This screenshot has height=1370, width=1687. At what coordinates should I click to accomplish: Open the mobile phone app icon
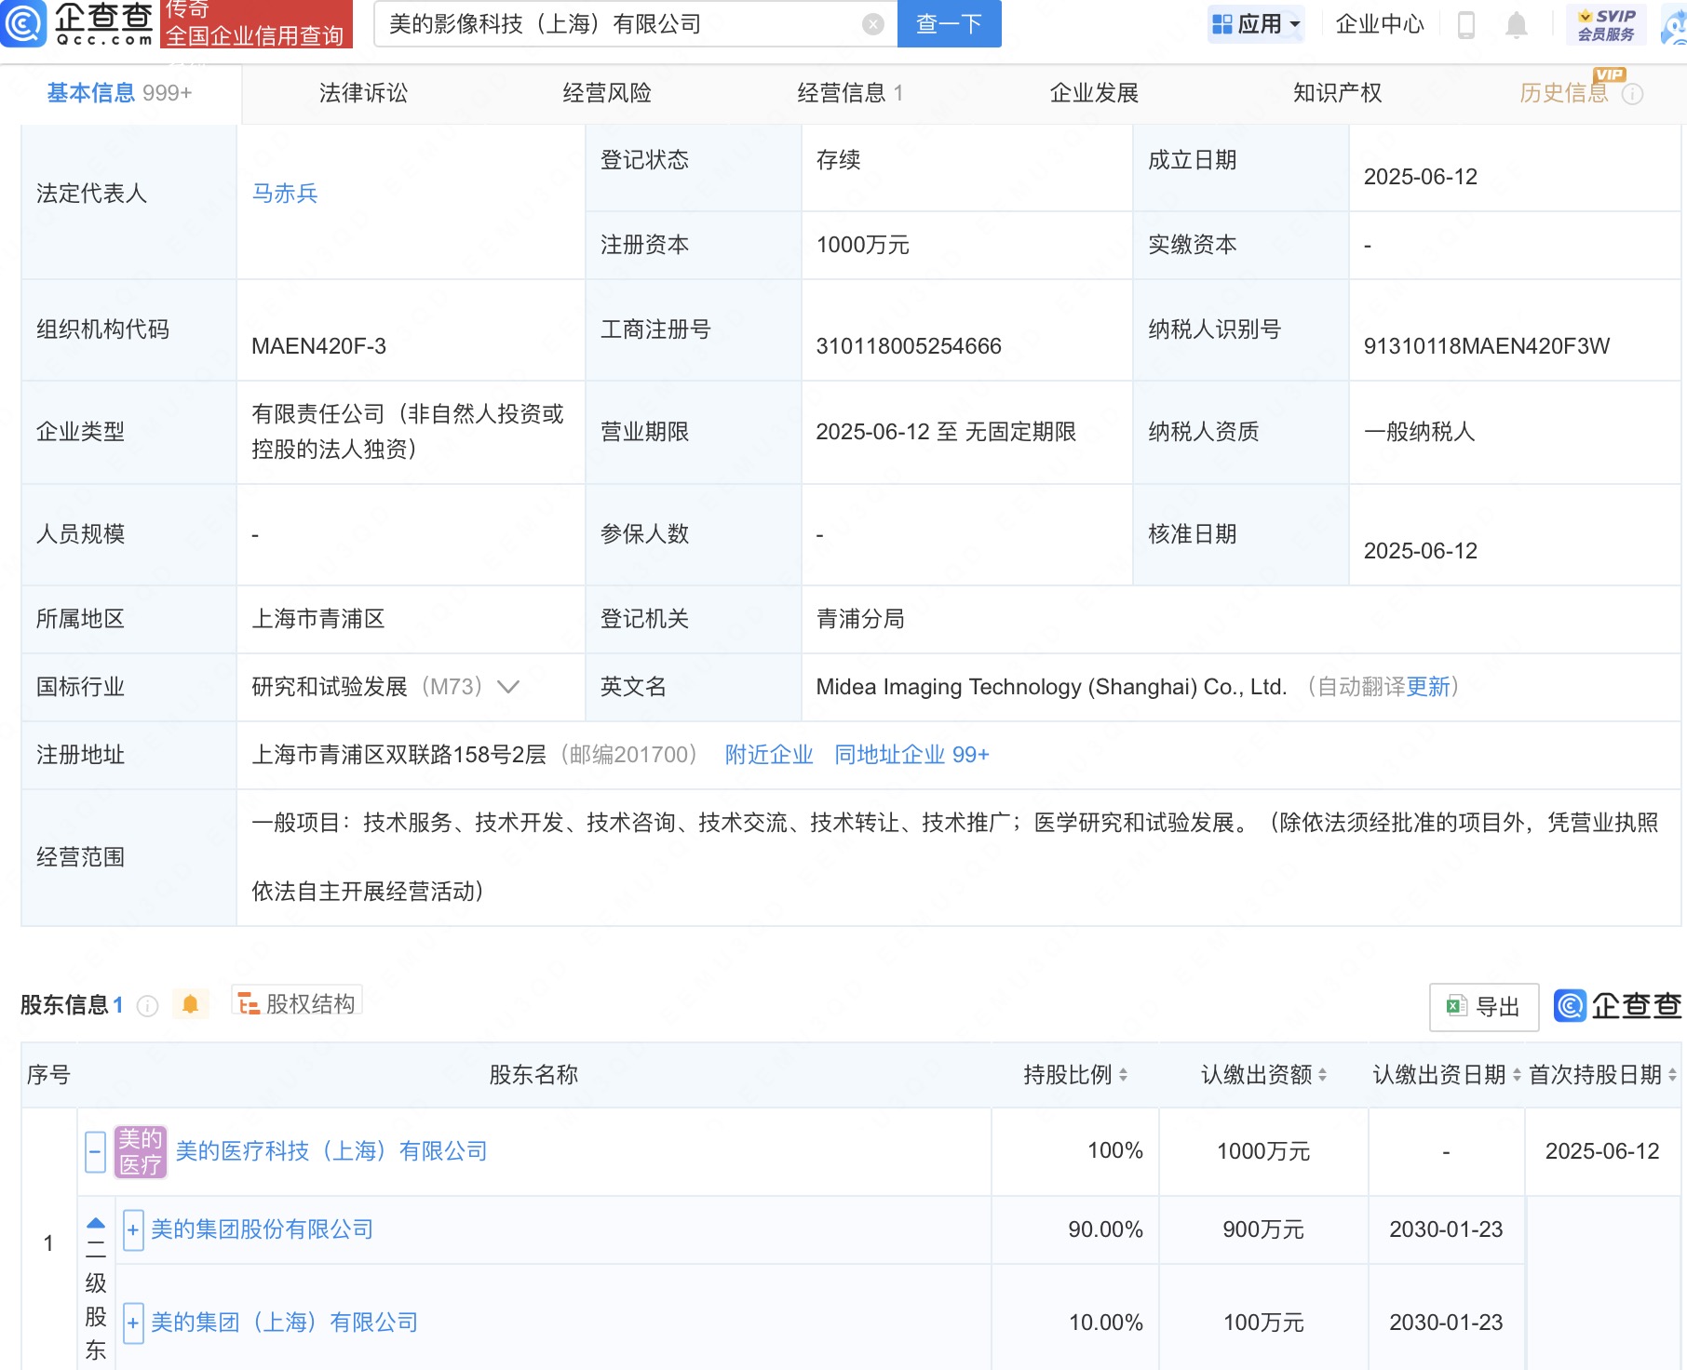pyautogui.click(x=1465, y=25)
